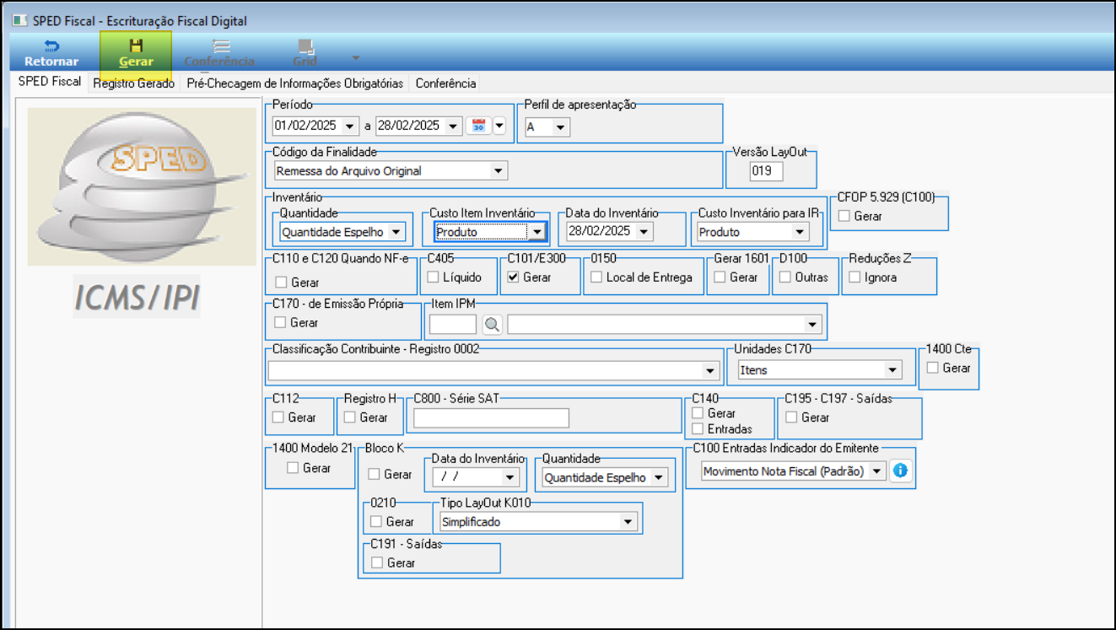Enable Gerar under C112
This screenshot has height=630, width=1116.
(278, 417)
